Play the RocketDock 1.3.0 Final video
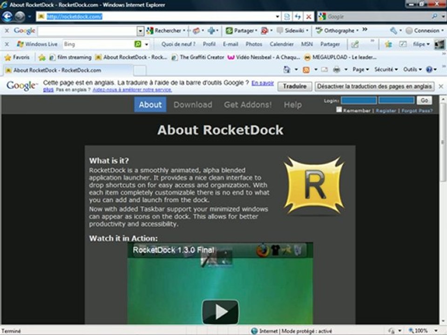The image size is (447, 335). point(220,312)
